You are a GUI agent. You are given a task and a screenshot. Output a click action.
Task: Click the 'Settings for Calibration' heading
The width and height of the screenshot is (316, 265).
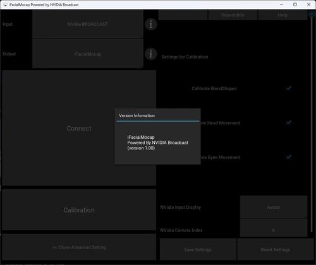click(185, 57)
